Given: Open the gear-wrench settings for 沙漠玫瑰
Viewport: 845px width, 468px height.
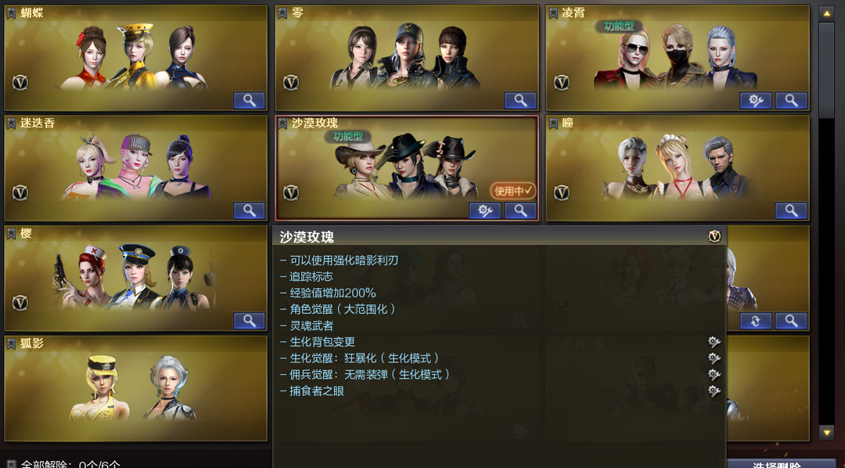Looking at the screenshot, I should 485,211.
